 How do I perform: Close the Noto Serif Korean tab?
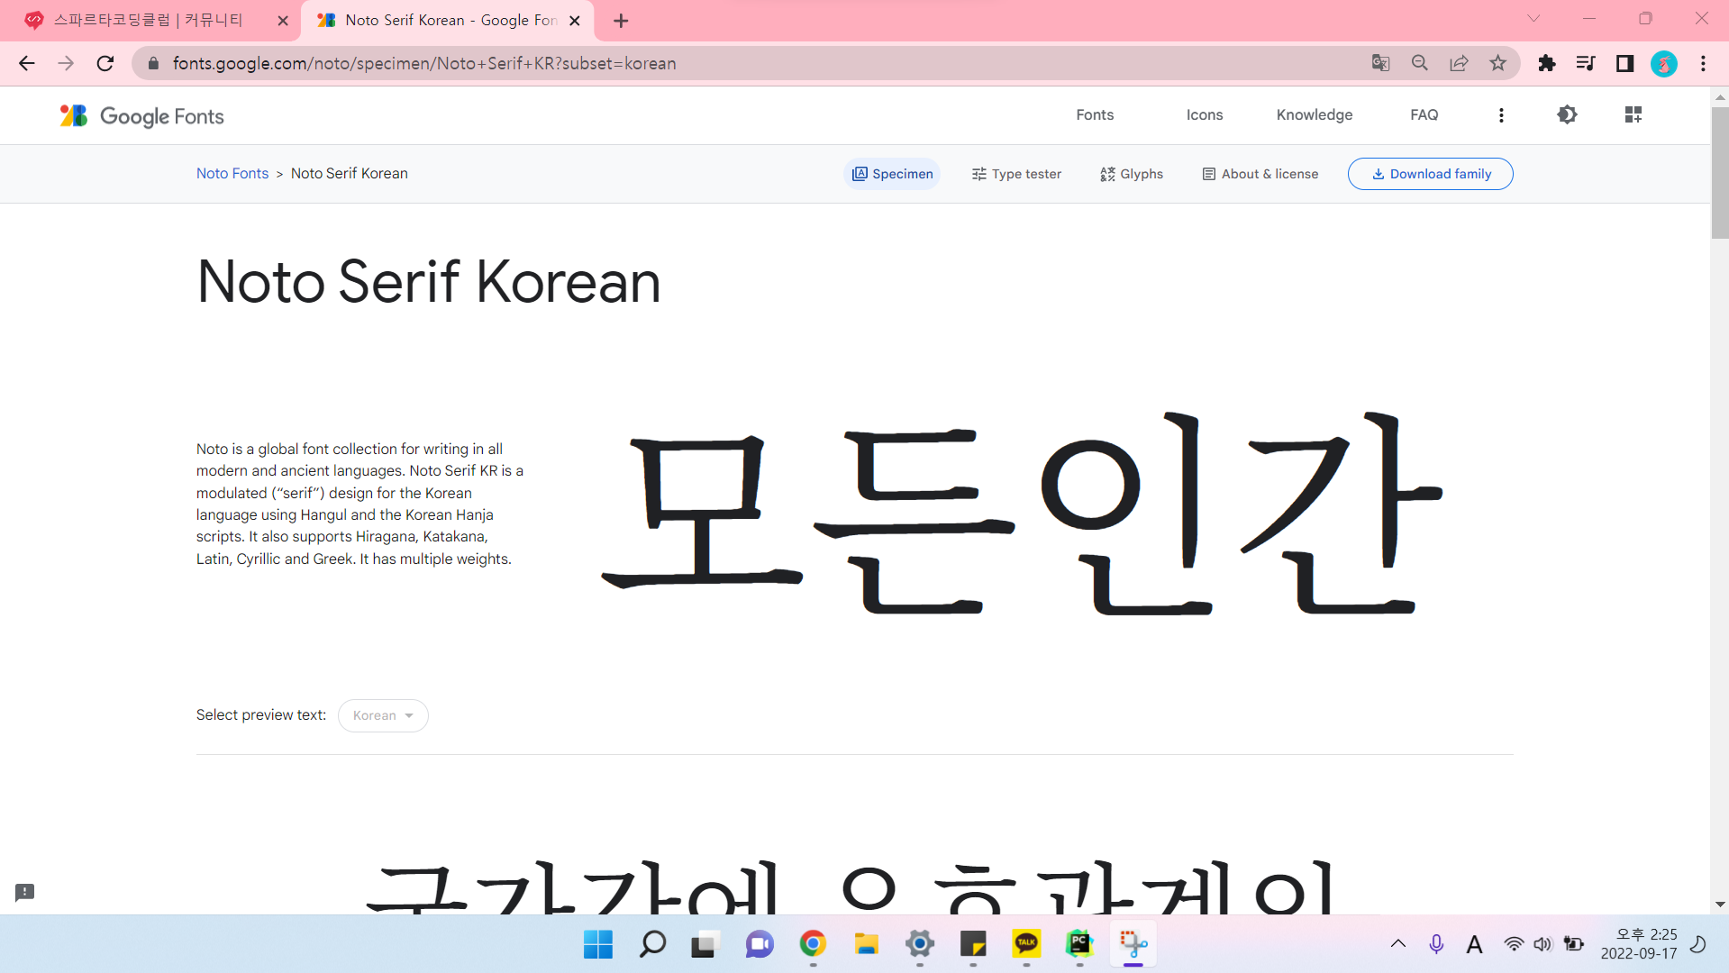(575, 20)
